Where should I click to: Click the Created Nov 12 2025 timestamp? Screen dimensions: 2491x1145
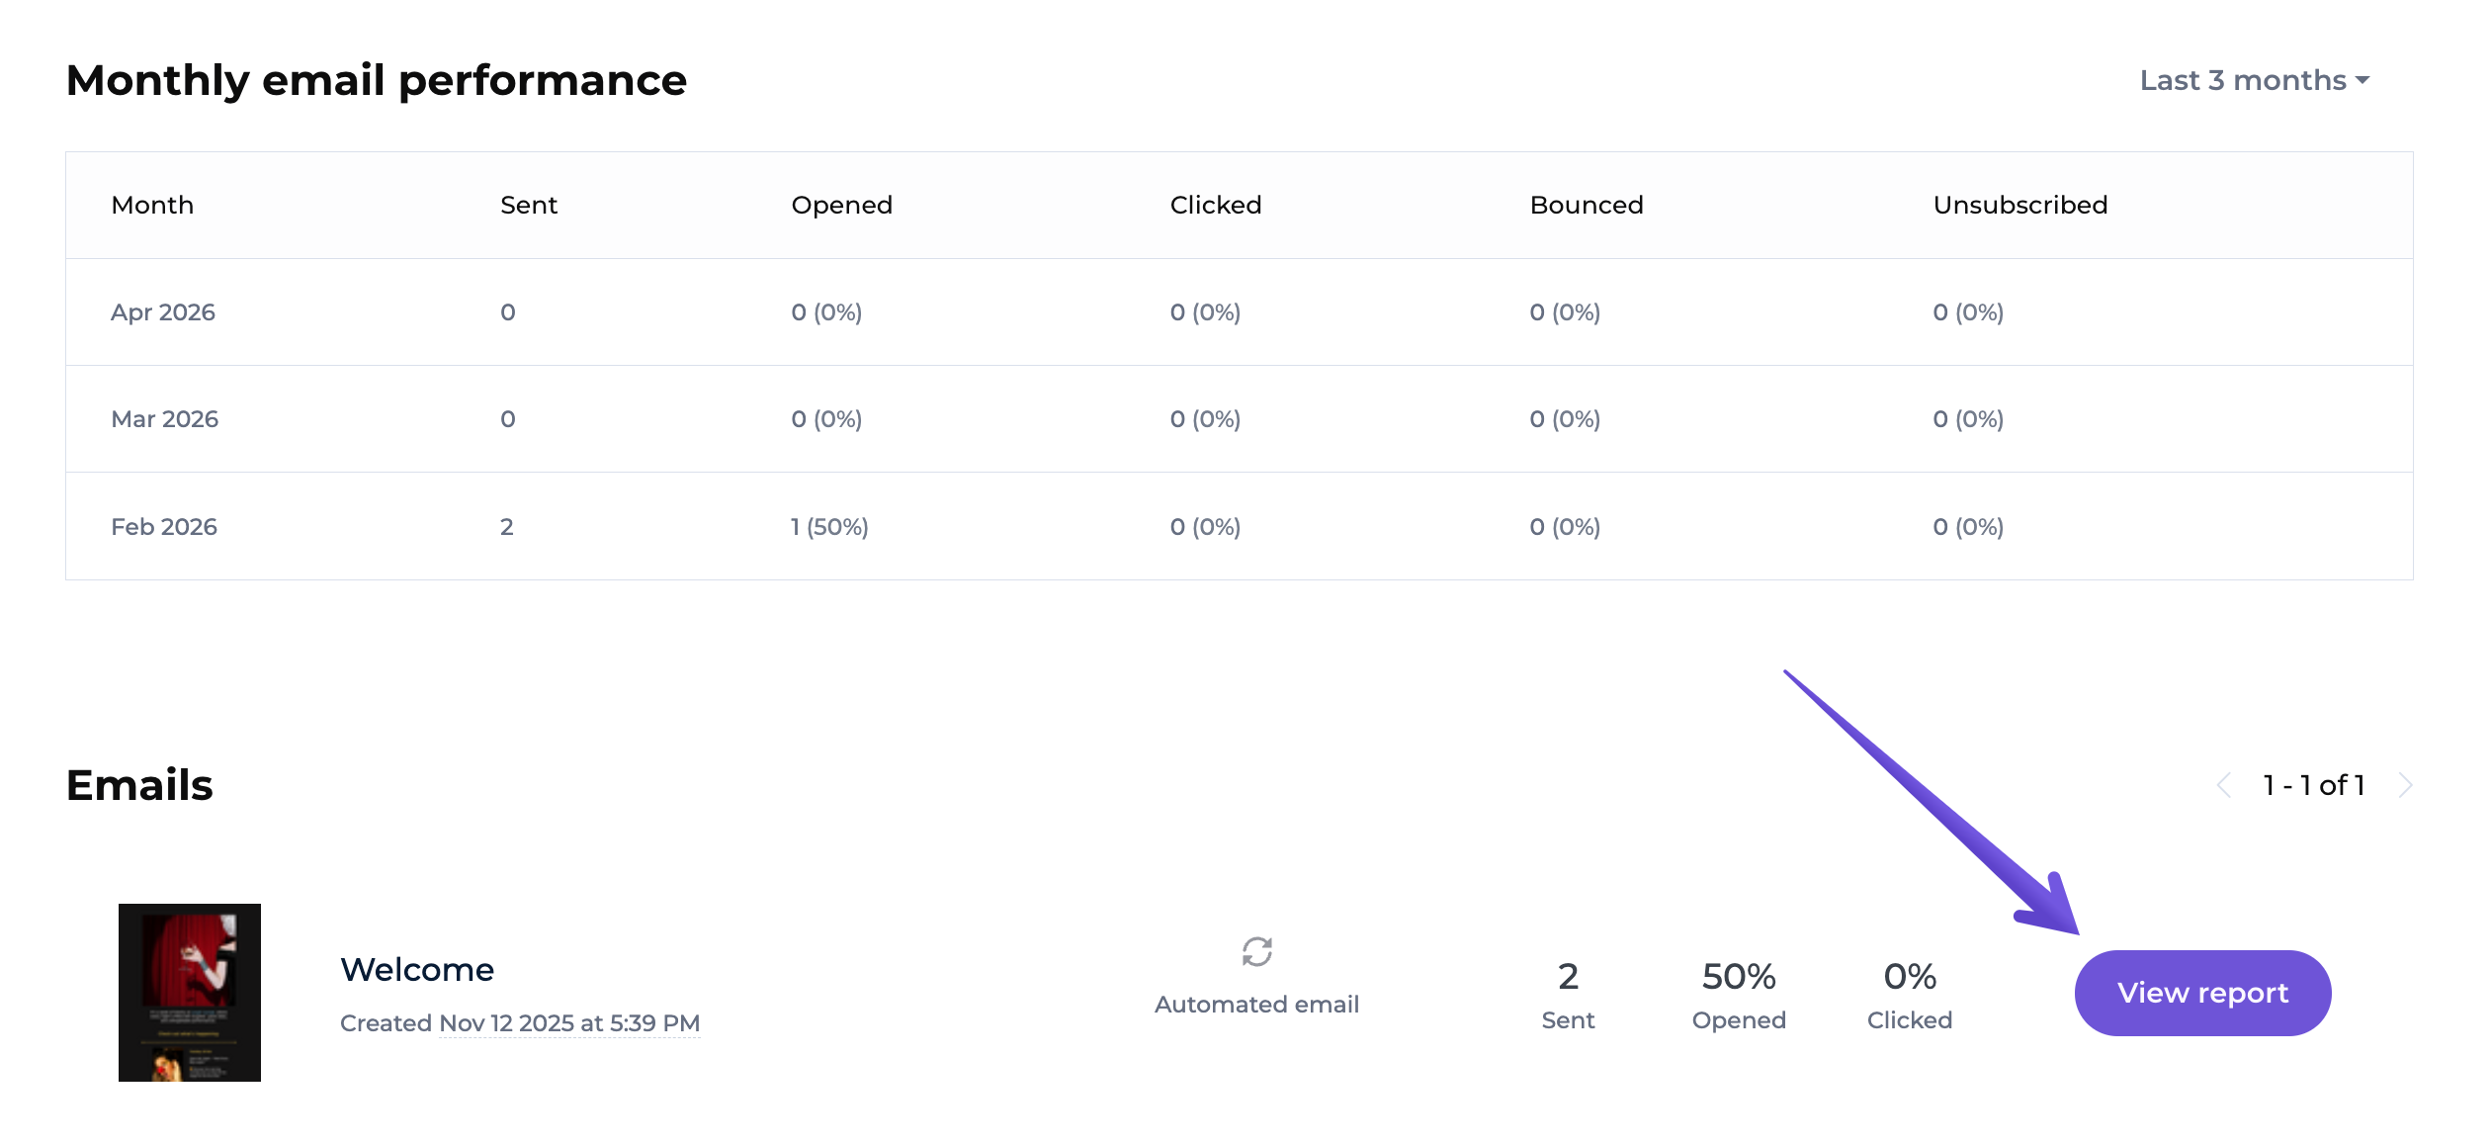[568, 1023]
